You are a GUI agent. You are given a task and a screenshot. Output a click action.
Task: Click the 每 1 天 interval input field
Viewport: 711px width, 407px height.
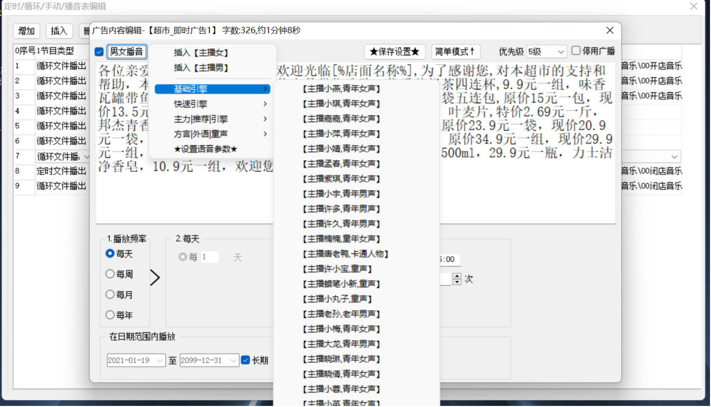click(x=210, y=258)
